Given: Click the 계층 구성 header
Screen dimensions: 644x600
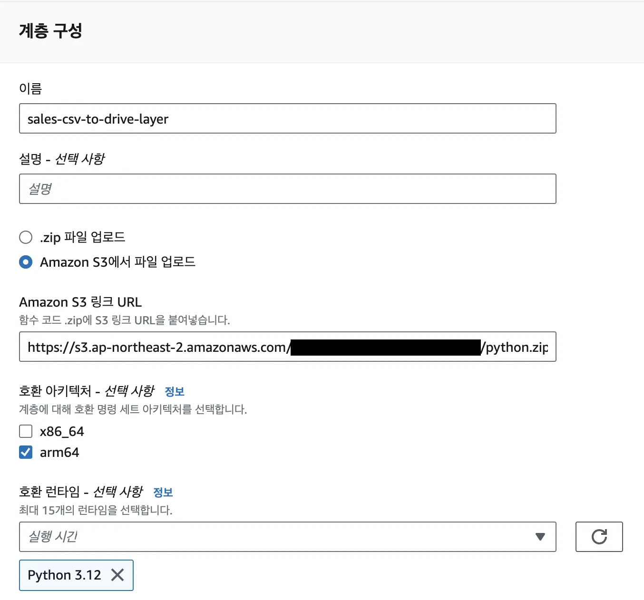Looking at the screenshot, I should click(x=50, y=30).
